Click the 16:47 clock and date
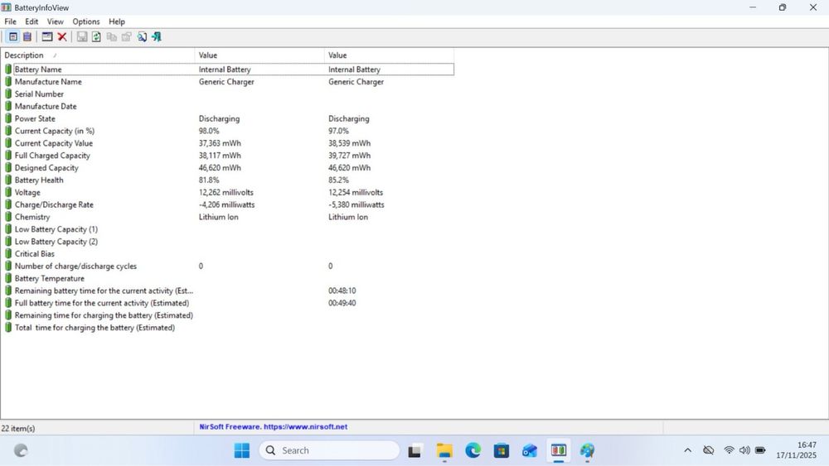Viewport: 829px width, 466px height. [x=796, y=450]
